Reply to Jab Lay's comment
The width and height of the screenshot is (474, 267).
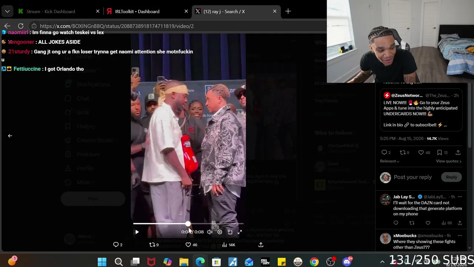396,223
